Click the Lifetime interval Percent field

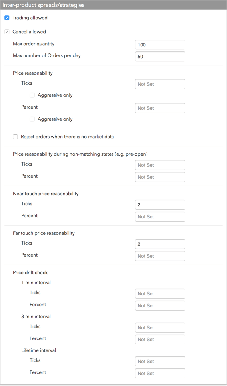160,373
